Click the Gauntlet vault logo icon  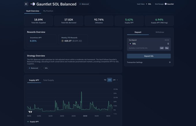point(33,4)
